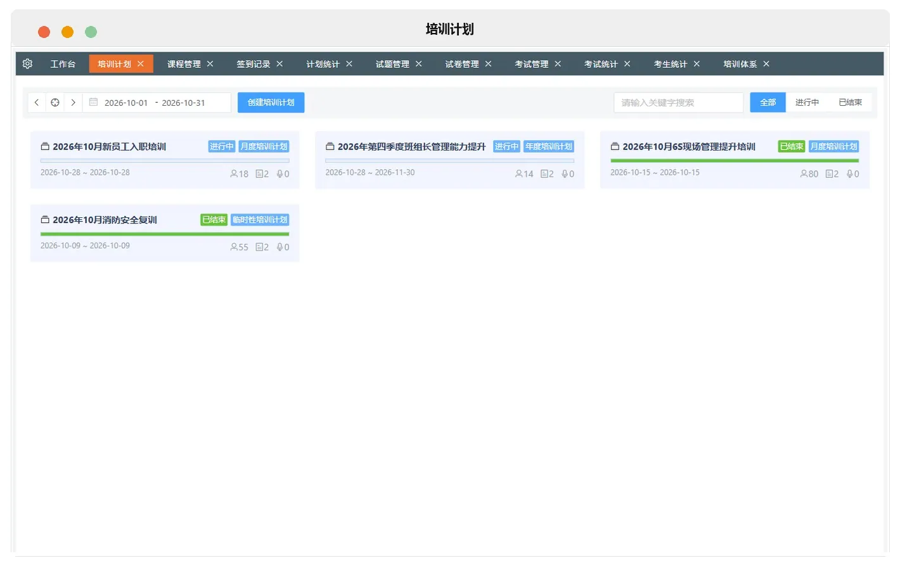Viewport: 900px width, 570px height.
Task: Click the participant icon showing 55 on the 消防安全复训 card
Action: pos(234,248)
